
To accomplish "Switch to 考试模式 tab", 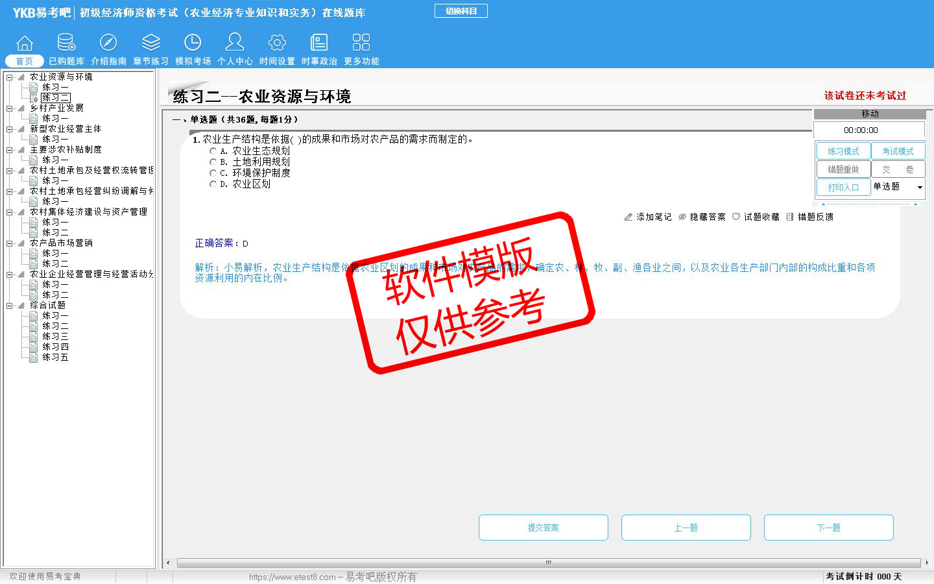I will coord(898,151).
